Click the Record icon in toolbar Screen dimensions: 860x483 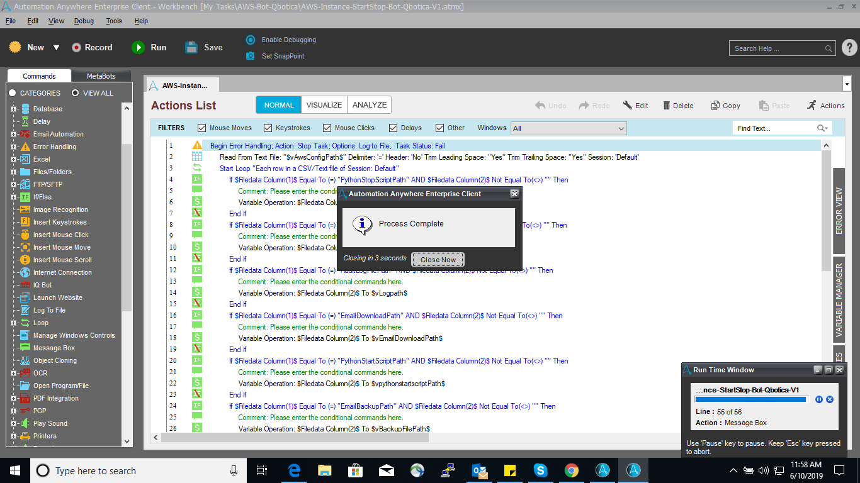77,47
